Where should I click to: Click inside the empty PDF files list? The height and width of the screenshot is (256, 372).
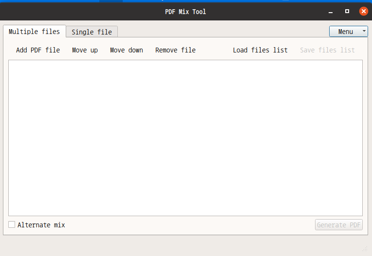(185, 137)
